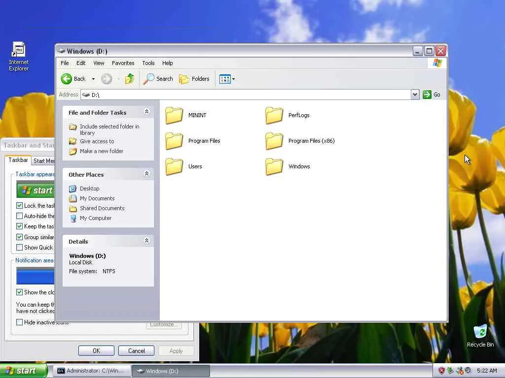Toggle Group similar taskbar buttons checkbox
The width and height of the screenshot is (505, 378).
19,237
